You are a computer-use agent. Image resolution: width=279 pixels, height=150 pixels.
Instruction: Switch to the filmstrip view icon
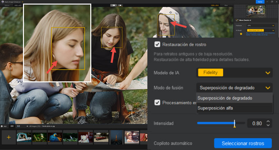pyautogui.click(x=18, y=126)
